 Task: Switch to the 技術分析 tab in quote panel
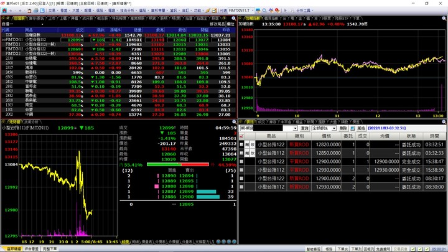click(31, 122)
